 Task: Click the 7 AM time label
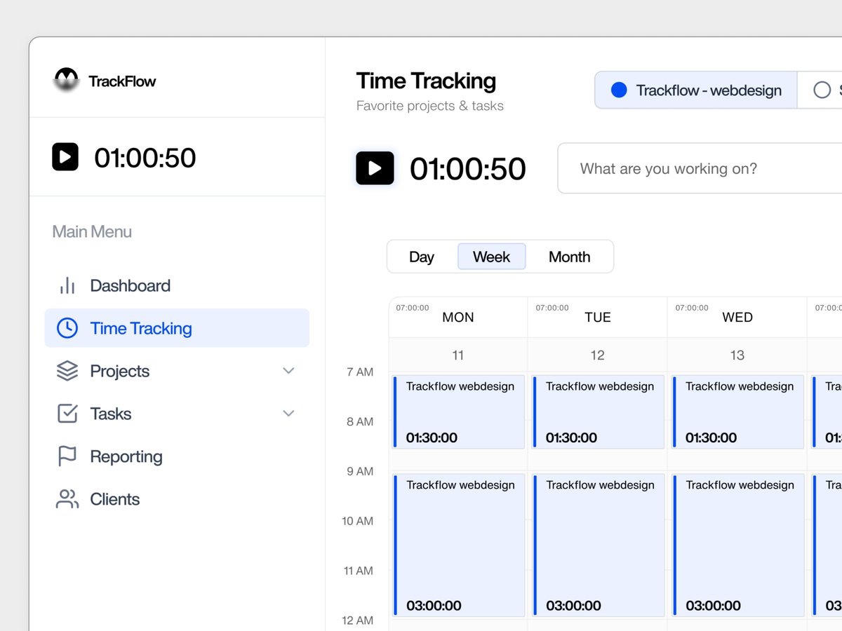(x=360, y=372)
